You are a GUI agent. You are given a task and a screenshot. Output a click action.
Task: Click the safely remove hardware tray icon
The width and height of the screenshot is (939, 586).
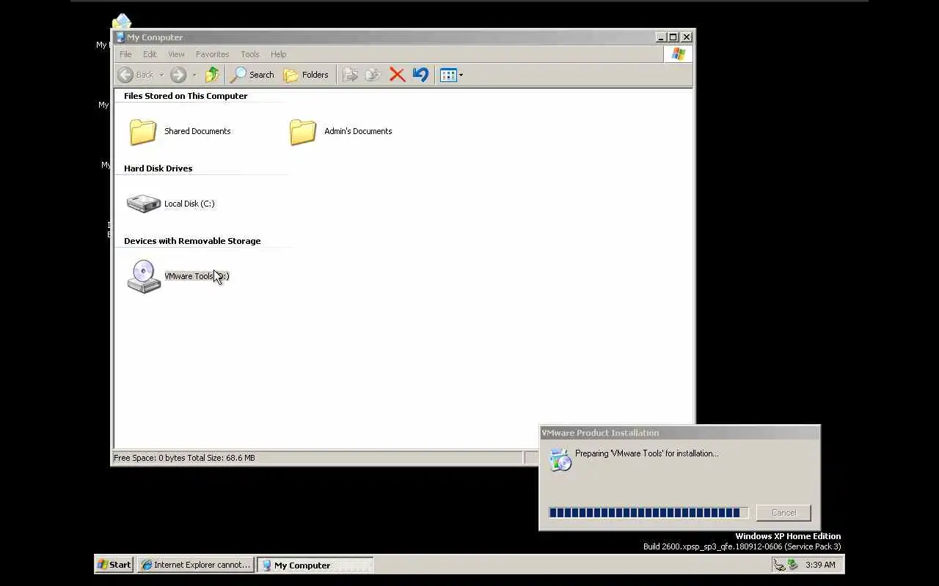pyautogui.click(x=792, y=565)
